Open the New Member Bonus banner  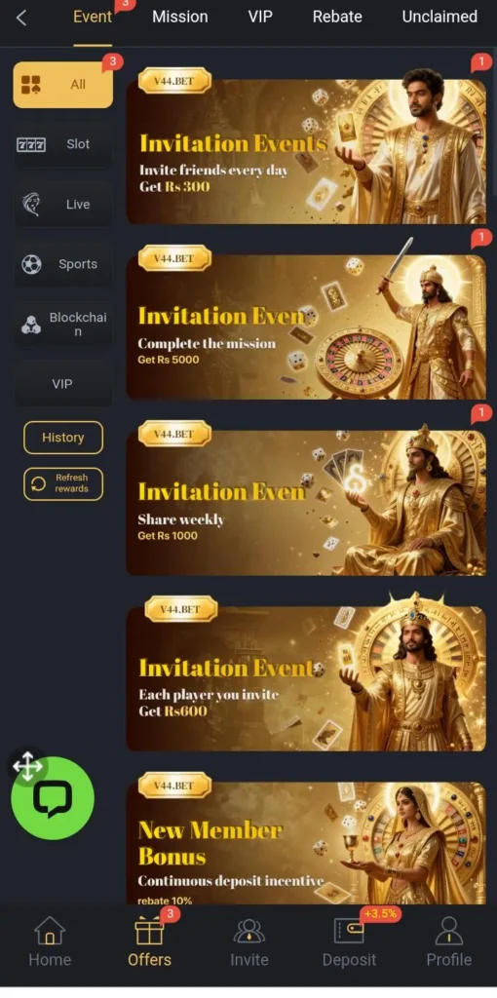306,841
